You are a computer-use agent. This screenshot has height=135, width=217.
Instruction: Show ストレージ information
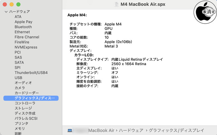[23, 108]
